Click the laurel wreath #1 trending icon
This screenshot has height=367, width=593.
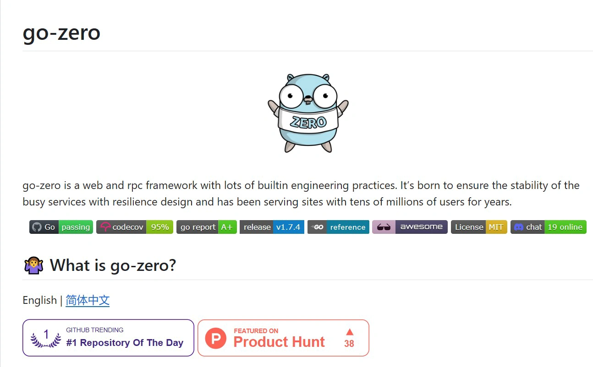pos(46,338)
